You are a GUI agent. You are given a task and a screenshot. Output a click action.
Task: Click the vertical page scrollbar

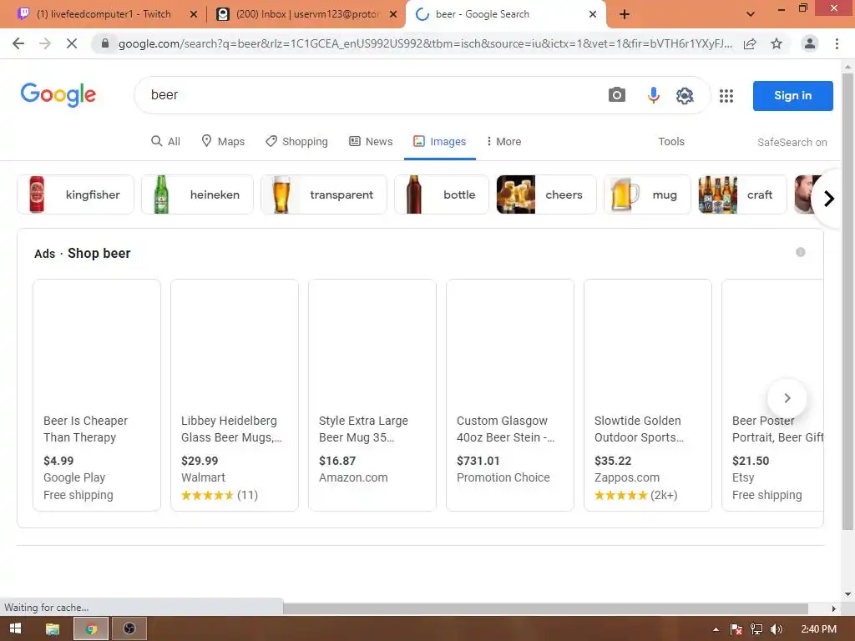click(x=847, y=300)
